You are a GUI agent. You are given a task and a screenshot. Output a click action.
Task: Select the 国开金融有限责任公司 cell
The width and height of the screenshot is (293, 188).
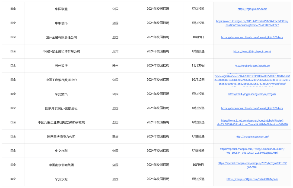pyautogui.click(x=61, y=37)
